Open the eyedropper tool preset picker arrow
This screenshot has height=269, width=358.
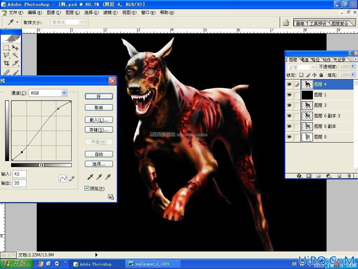pyautogui.click(x=17, y=22)
